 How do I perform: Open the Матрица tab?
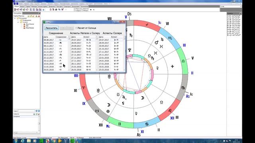[x=34, y=6]
